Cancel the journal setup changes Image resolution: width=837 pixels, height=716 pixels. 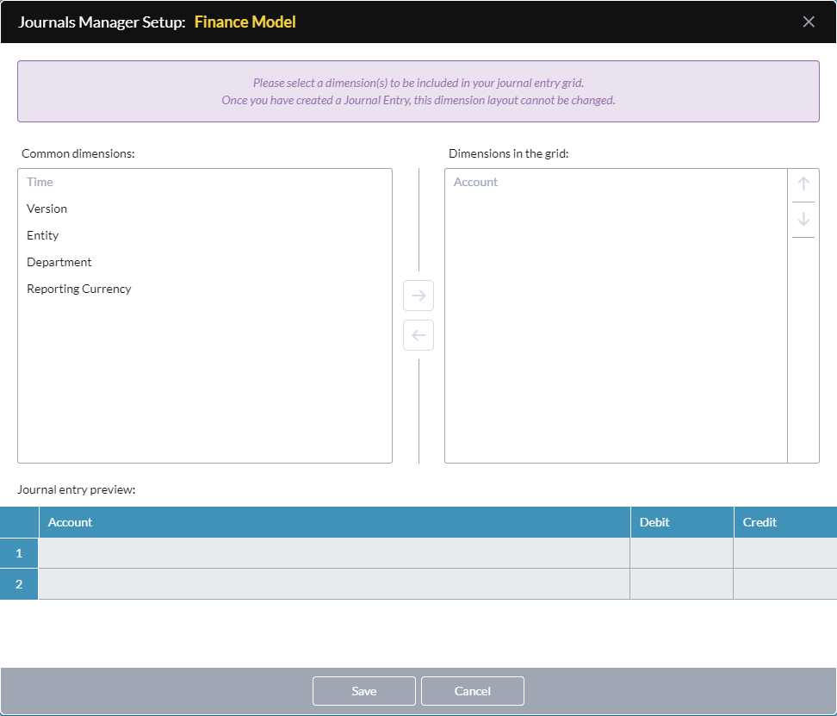coord(473,691)
